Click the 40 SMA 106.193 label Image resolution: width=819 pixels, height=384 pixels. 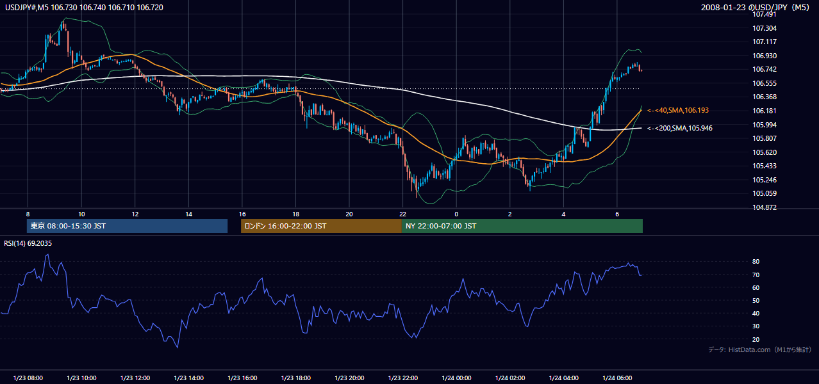point(678,111)
